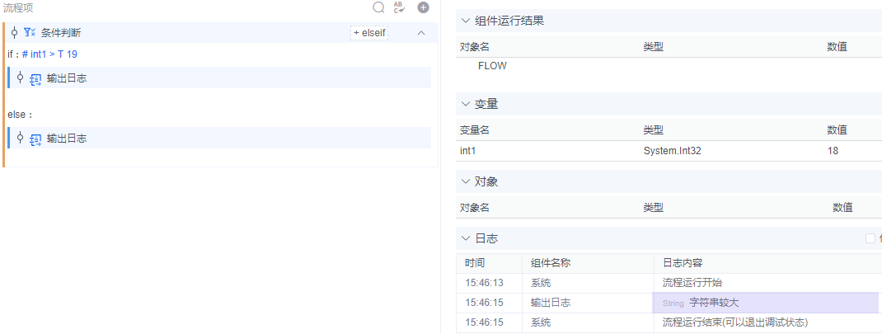This screenshot has height=334, width=882.
Task: Click the 日志内容 column header
Action: 683,263
